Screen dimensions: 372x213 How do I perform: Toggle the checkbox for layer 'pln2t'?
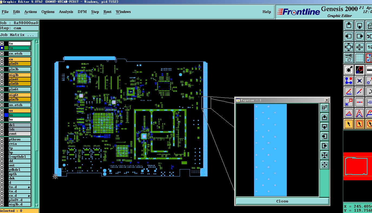[x=2, y=64]
